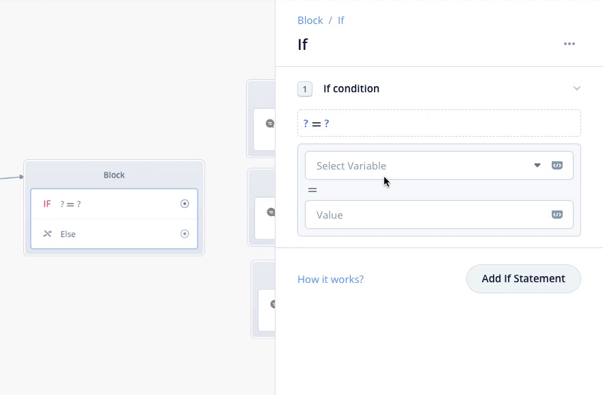Click the "? = ?" expression preview box

[439, 123]
